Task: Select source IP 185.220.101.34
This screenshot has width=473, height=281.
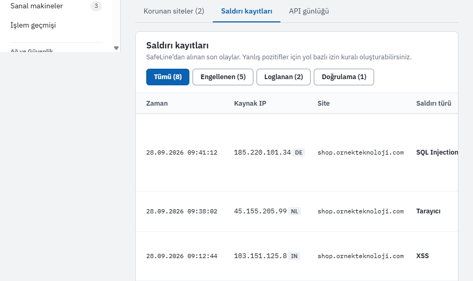Action: coord(262,152)
